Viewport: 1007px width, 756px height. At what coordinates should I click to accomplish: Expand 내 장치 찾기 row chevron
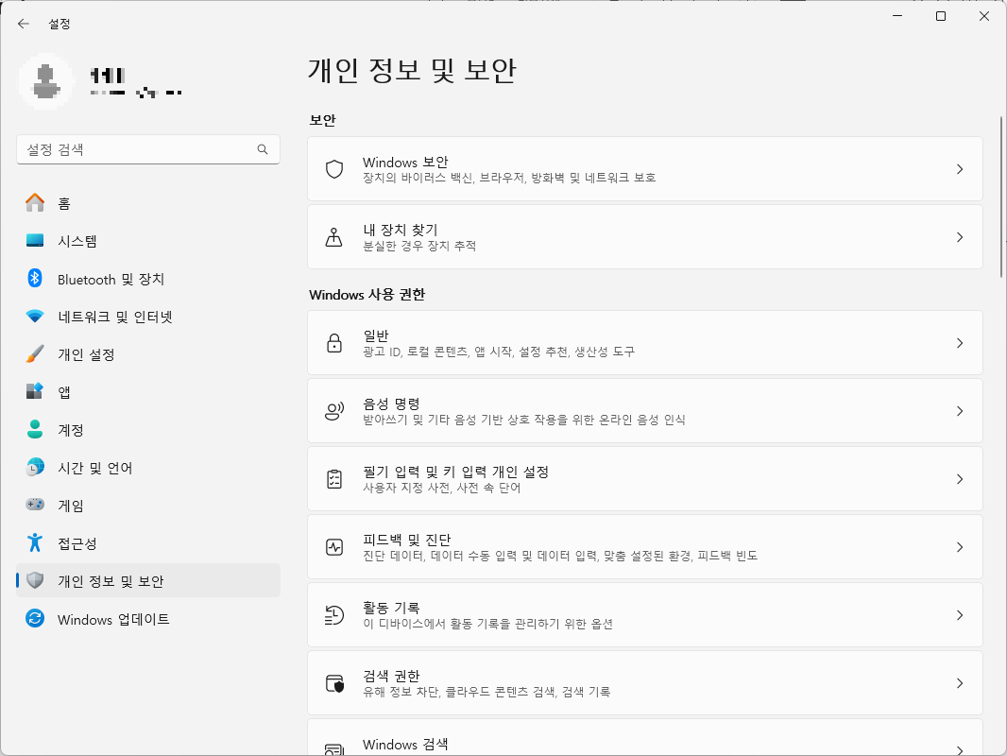point(960,237)
